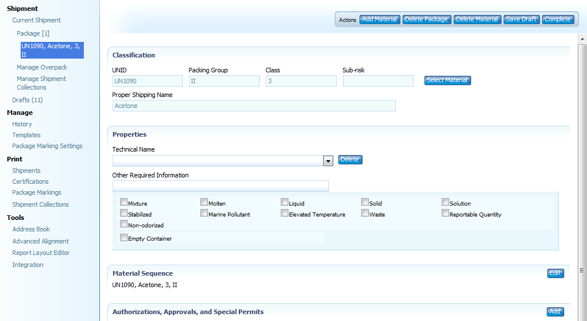Select the Package [1] tree node
Image resolution: width=587 pixels, height=321 pixels.
pos(33,33)
